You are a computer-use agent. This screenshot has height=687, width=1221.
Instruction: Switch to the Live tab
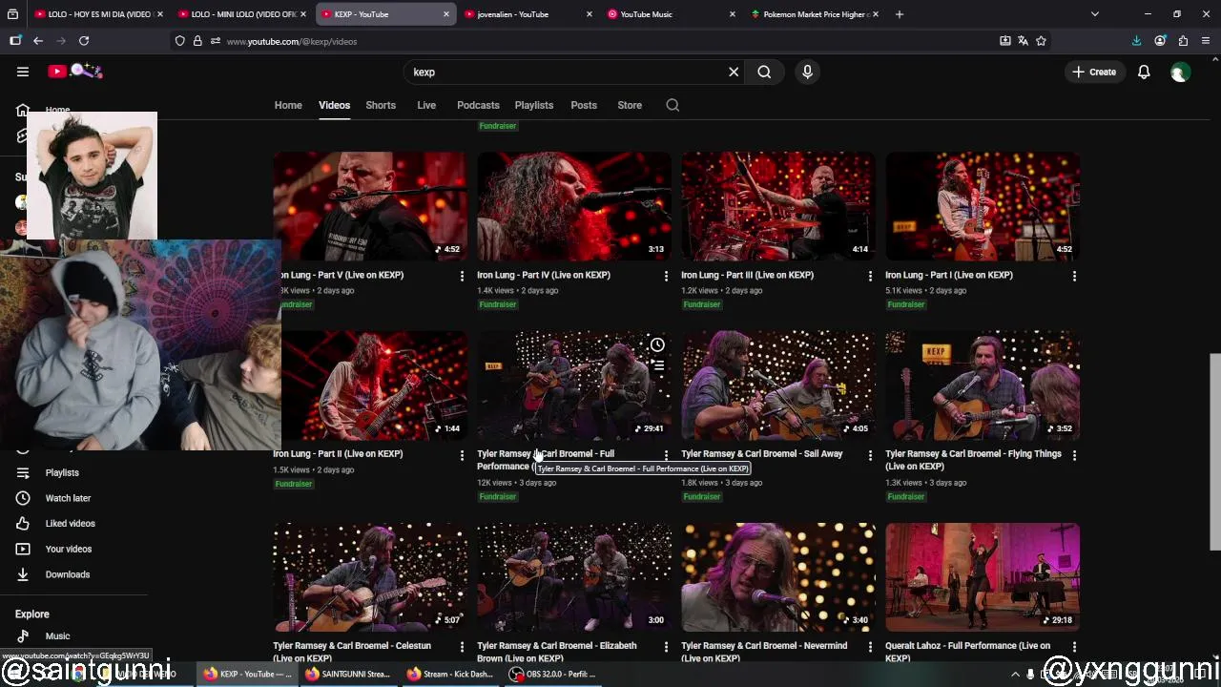click(426, 105)
